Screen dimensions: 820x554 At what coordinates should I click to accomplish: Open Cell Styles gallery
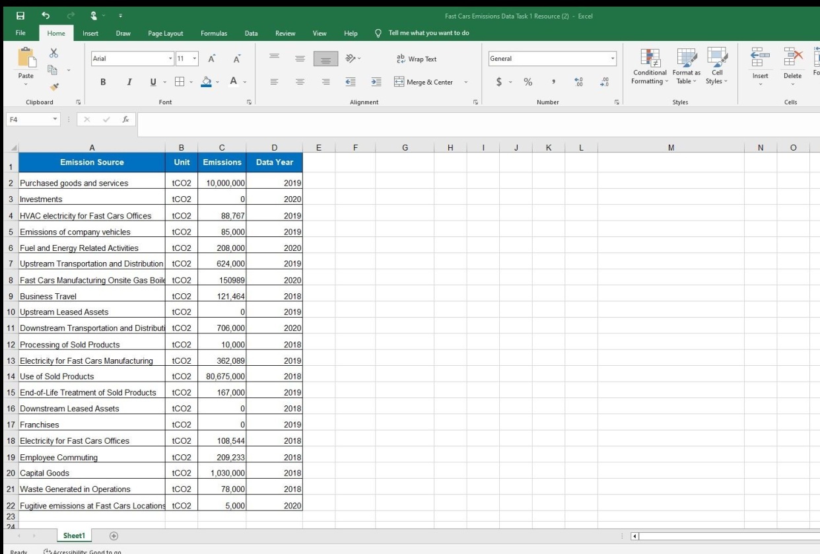point(716,66)
